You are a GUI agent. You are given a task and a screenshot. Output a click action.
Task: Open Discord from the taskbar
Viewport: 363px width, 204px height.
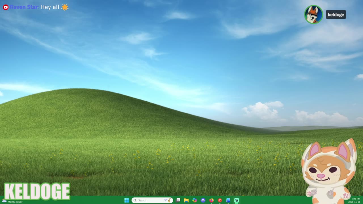[x=203, y=200]
